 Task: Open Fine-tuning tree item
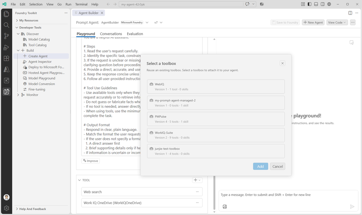[x=37, y=89]
